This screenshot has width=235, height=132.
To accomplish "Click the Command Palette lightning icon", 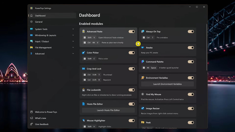I will (x=143, y=61).
